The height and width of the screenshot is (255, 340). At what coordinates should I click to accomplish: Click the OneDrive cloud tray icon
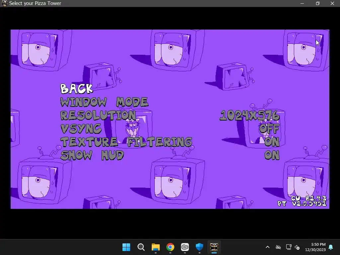278,247
